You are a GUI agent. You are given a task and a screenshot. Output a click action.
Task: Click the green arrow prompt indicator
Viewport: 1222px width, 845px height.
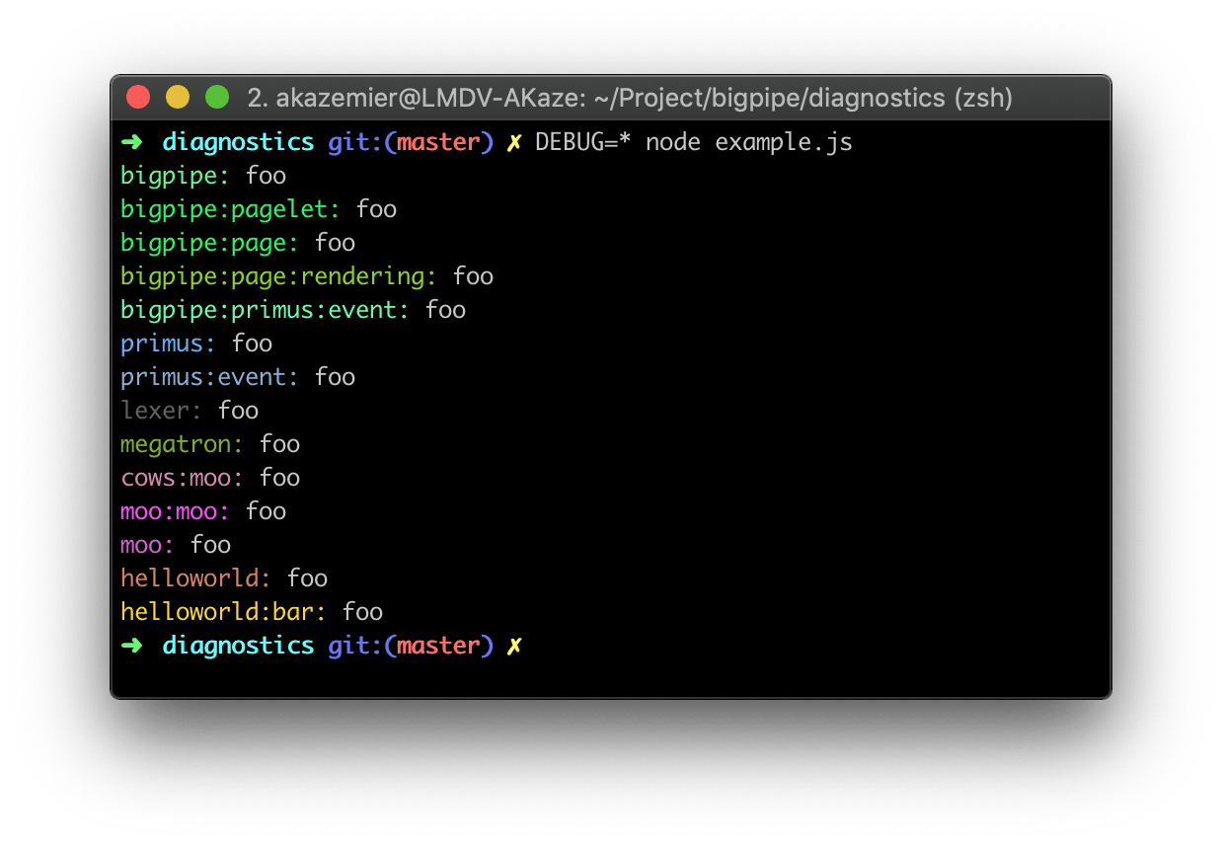coord(131,141)
